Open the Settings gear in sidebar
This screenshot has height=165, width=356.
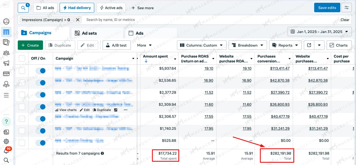point(6,141)
